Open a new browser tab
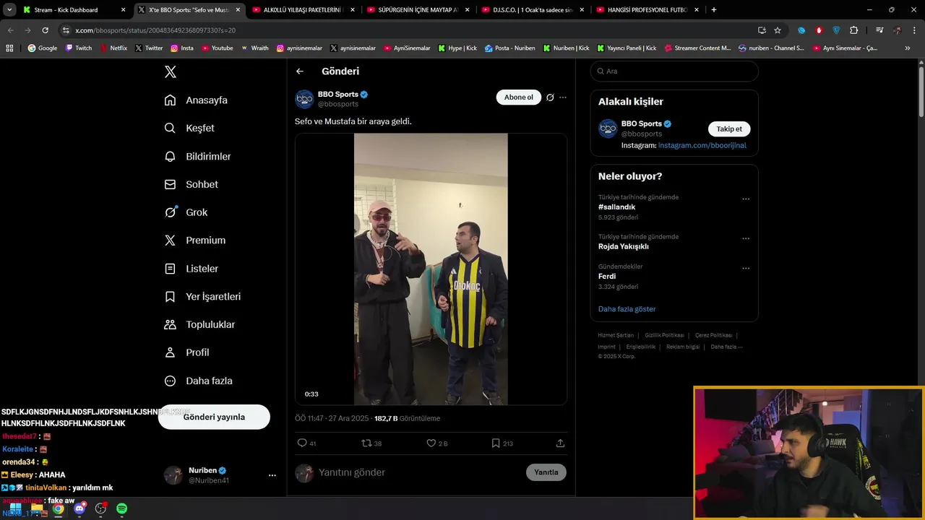The image size is (925, 520). coord(714,10)
